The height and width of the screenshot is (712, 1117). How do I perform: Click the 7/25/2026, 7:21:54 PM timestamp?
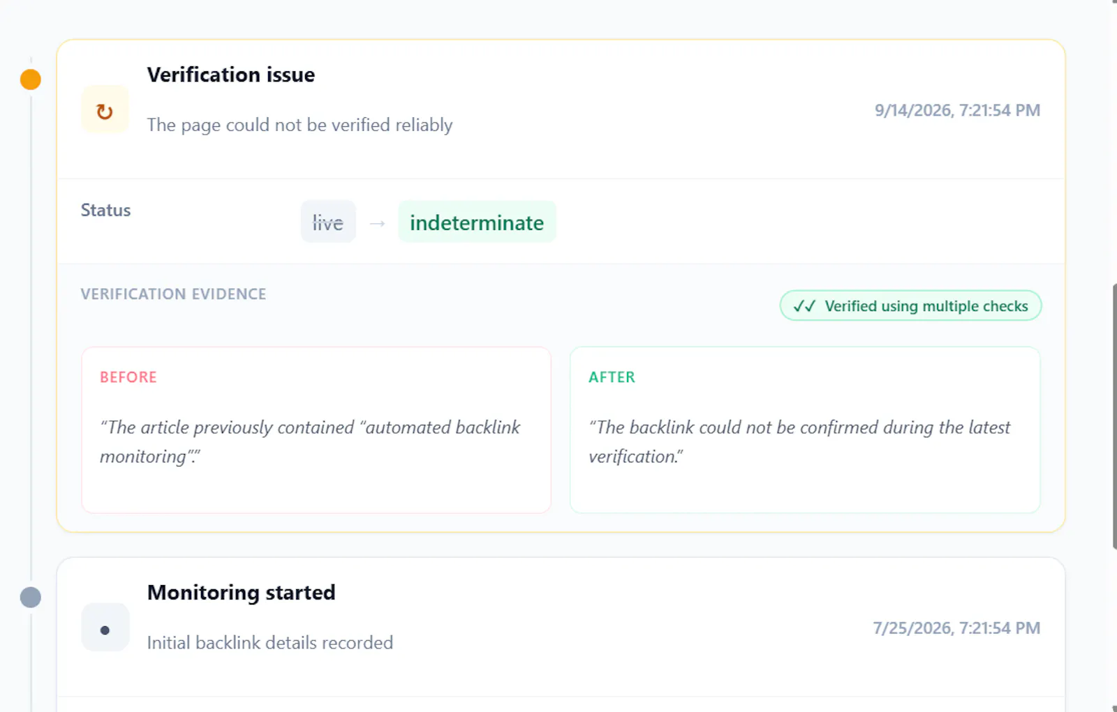[956, 628]
